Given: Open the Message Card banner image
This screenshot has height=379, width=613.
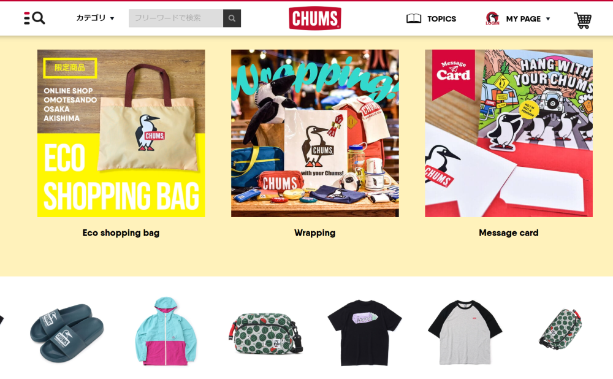Looking at the screenshot, I should (x=509, y=133).
